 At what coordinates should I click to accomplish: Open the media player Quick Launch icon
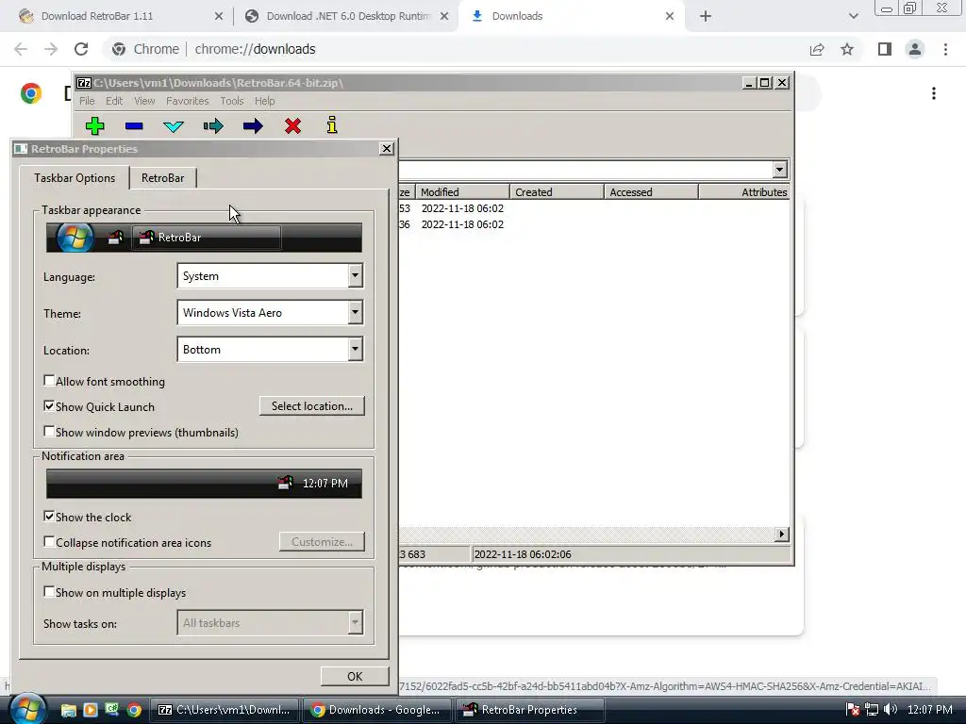pyautogui.click(x=90, y=710)
